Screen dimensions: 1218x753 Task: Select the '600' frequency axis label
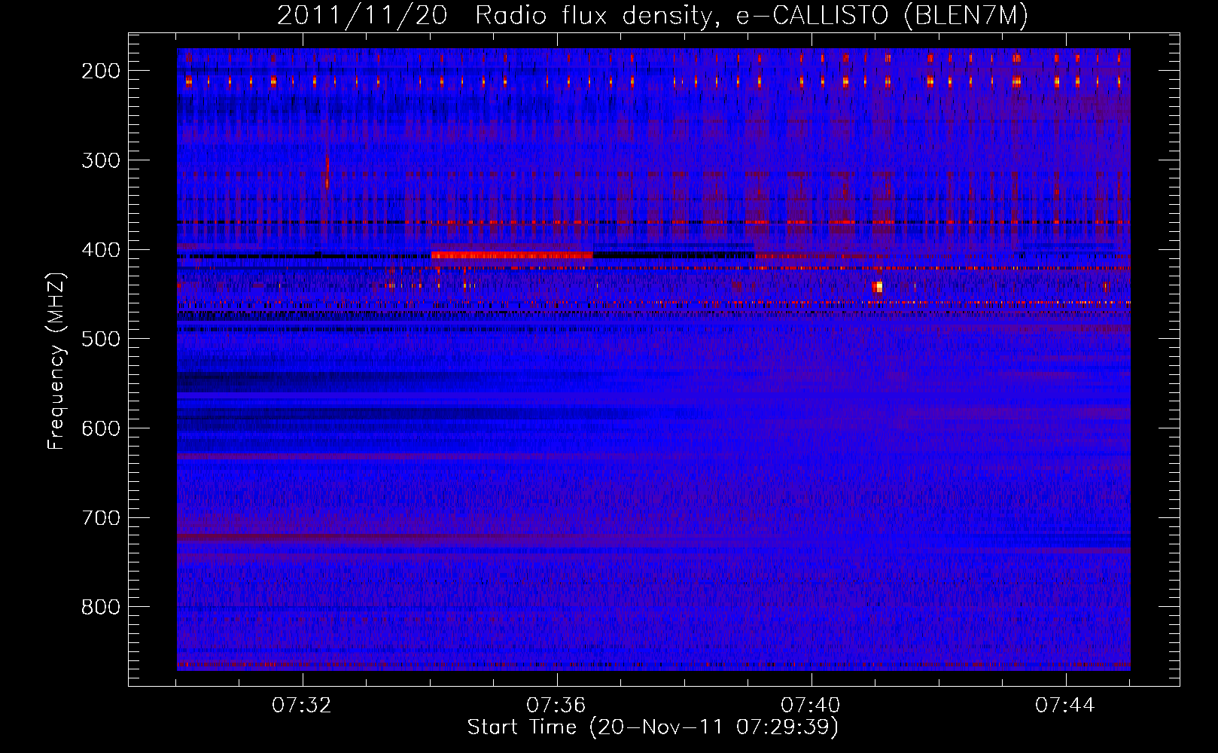100,428
